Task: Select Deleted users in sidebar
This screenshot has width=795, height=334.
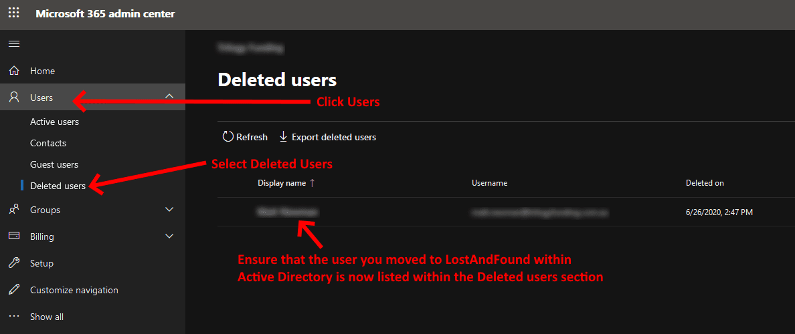Action: pos(58,186)
